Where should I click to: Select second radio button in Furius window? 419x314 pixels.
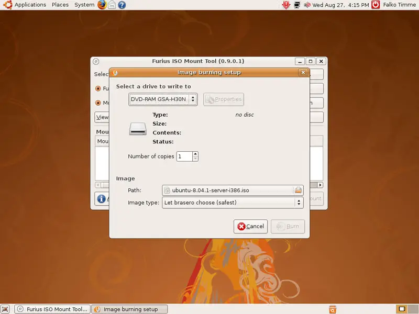tap(98, 103)
